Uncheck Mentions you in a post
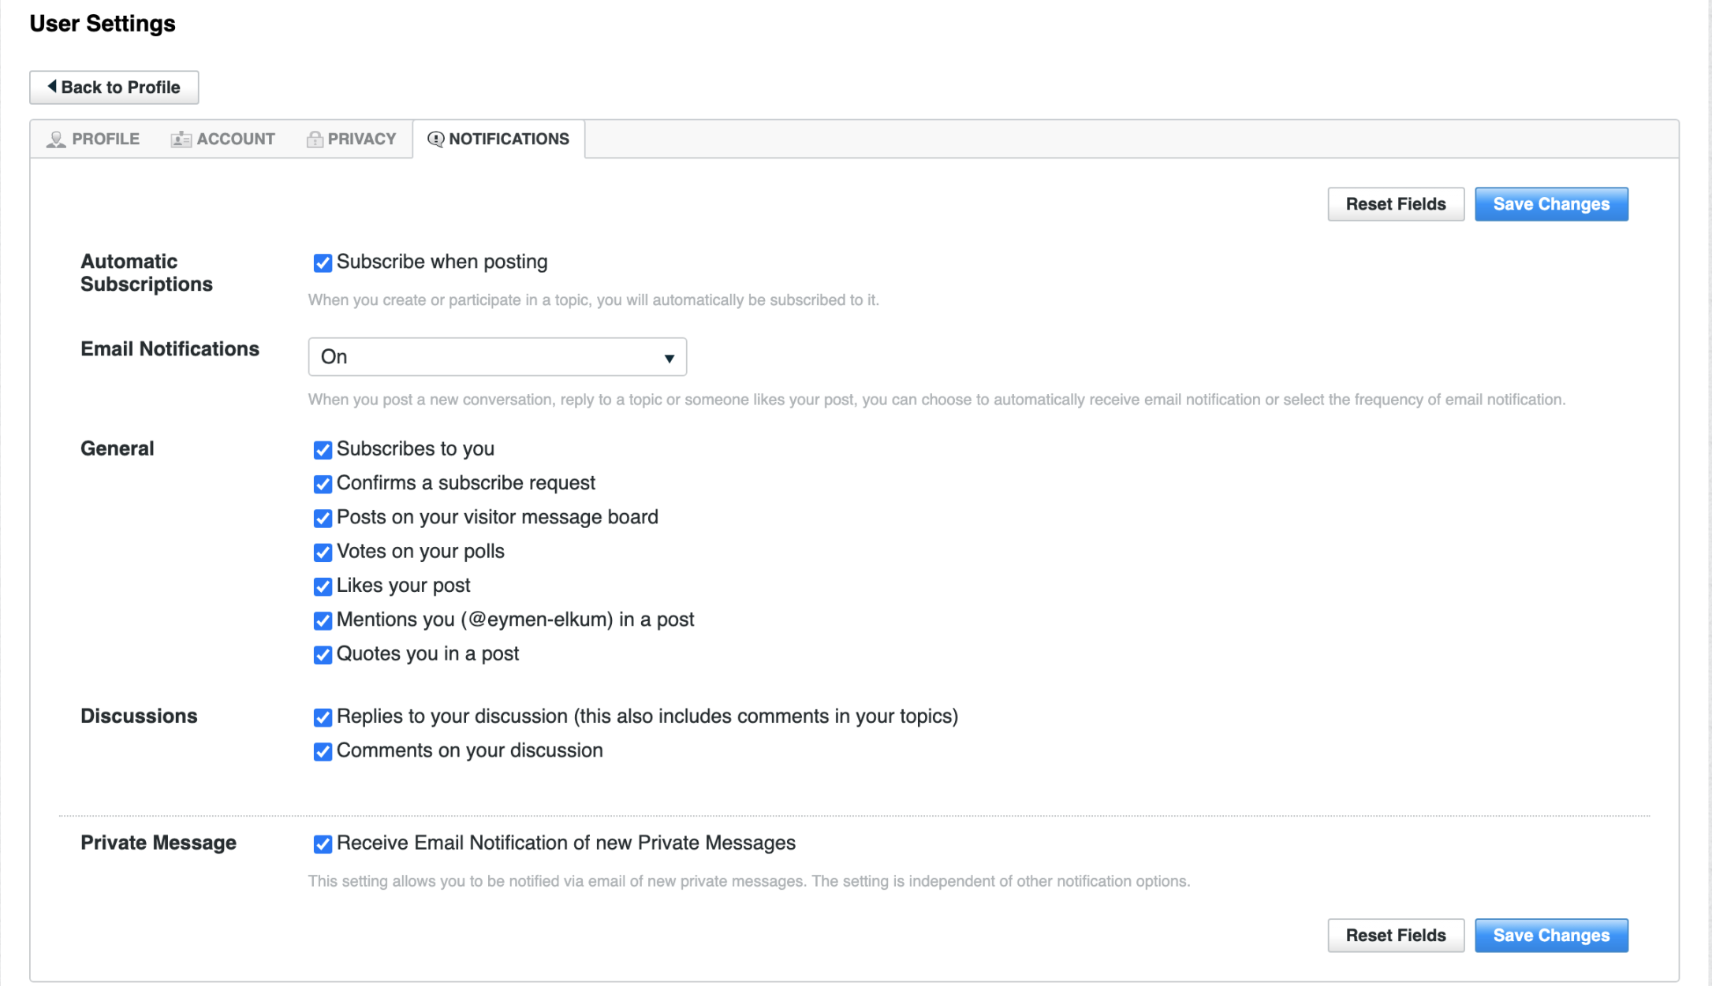The width and height of the screenshot is (1712, 986). [x=323, y=621]
